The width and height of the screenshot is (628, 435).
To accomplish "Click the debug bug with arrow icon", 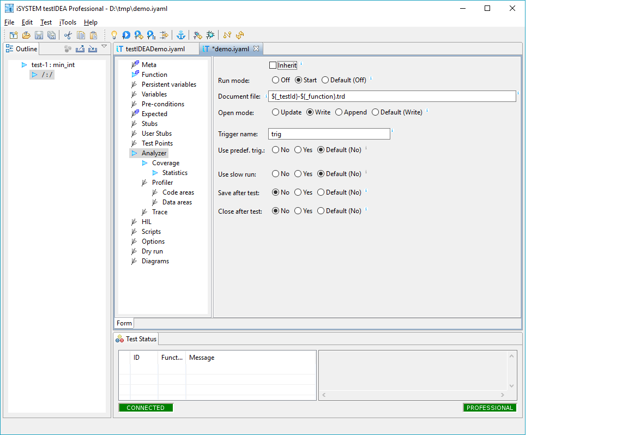I will coord(197,35).
